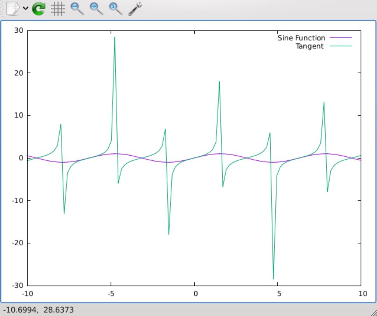The width and height of the screenshot is (377, 316).
Task: Click the green line sample beside Tangent
Action: tap(340, 46)
